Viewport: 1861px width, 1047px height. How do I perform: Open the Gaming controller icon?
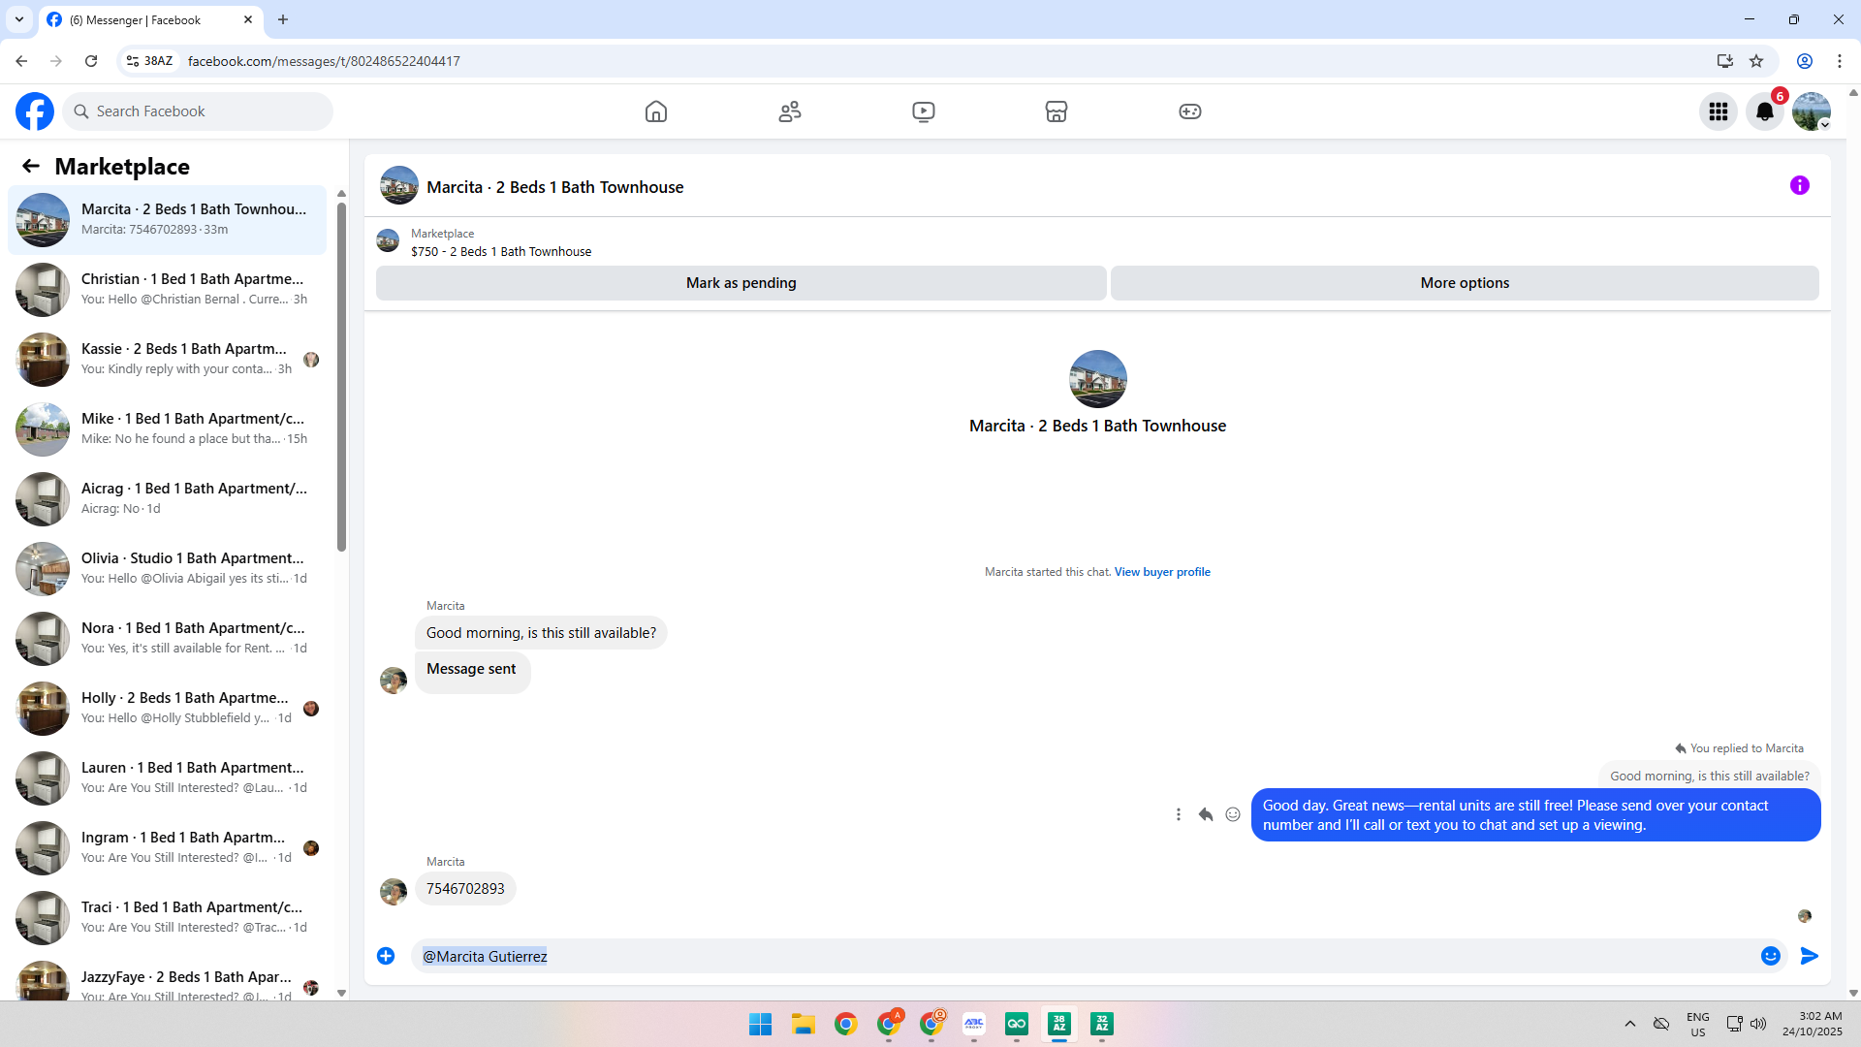pyautogui.click(x=1190, y=111)
